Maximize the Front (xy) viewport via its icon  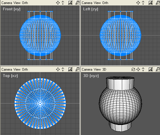[77, 3]
